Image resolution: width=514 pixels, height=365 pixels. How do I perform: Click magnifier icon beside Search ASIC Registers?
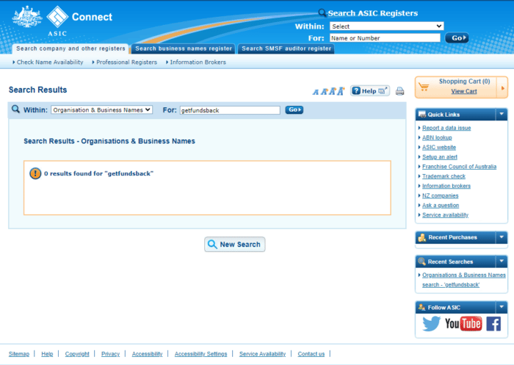tap(322, 12)
